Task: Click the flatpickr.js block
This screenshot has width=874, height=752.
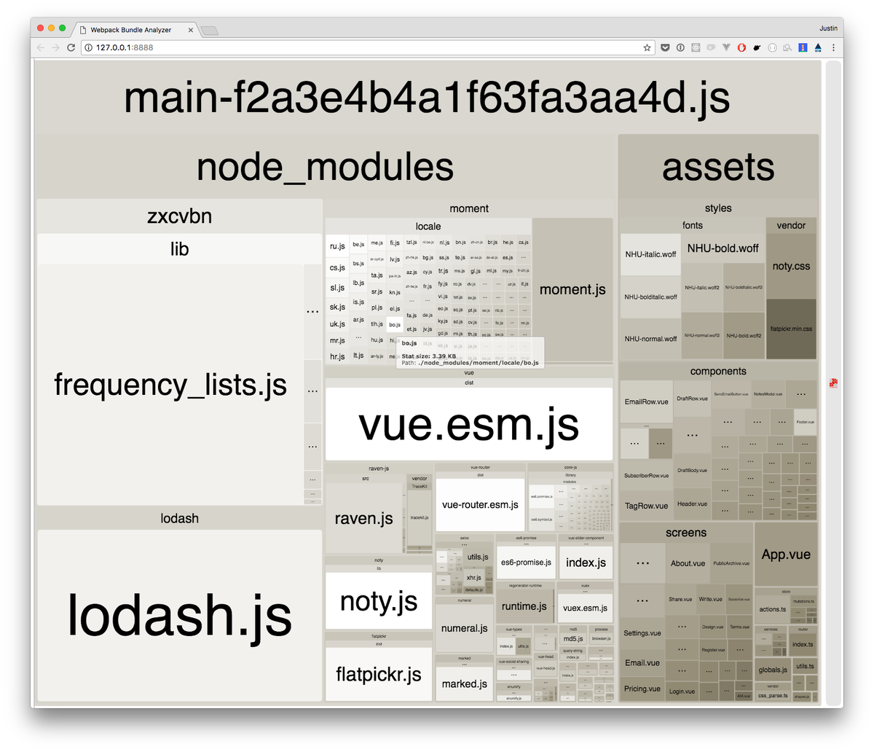Action: point(379,674)
